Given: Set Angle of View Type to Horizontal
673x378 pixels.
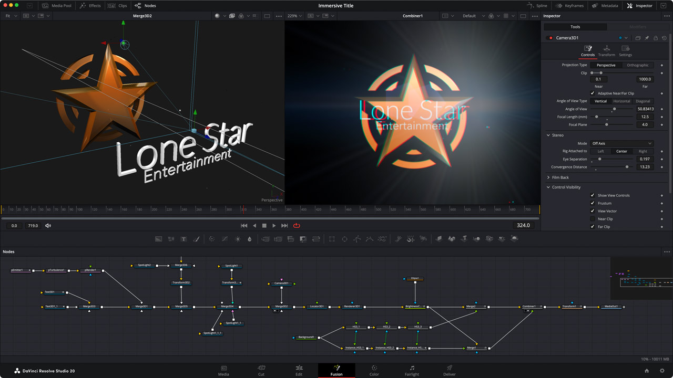Looking at the screenshot, I should click(x=621, y=101).
